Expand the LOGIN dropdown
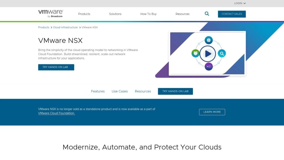This screenshot has height=160, width=284. (238, 3)
